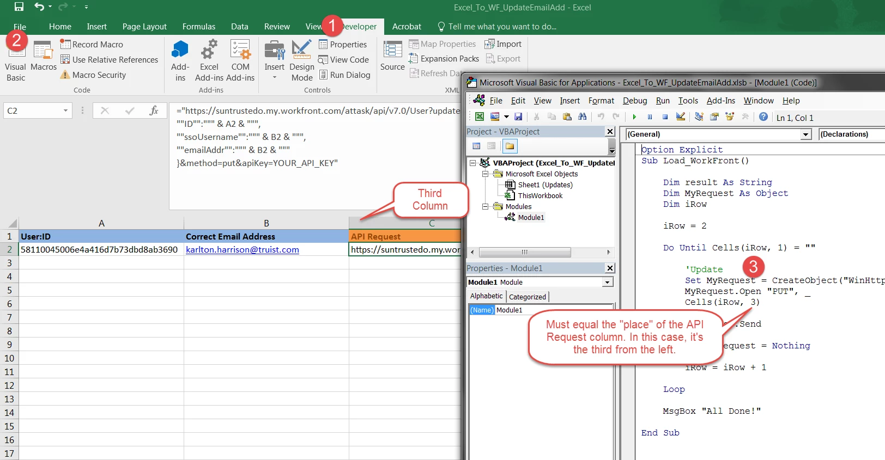
Task: Undo the last action in Excel
Action: (39, 7)
